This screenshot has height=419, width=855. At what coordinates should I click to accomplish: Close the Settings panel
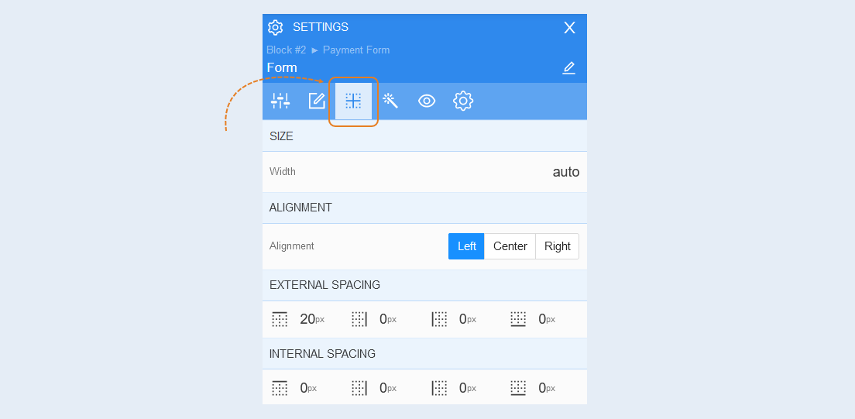tap(569, 28)
